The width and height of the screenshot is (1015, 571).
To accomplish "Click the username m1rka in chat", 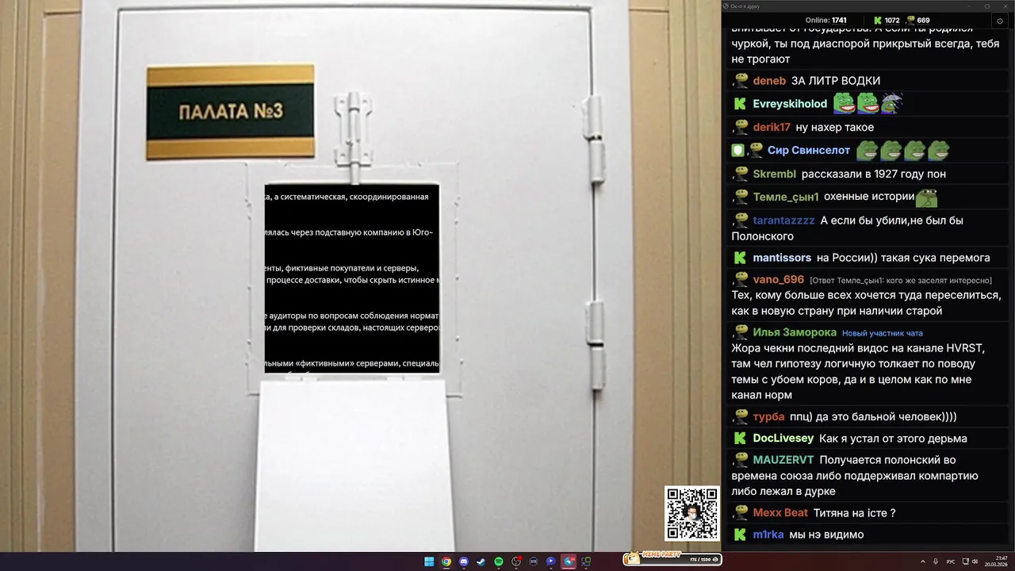I will pyautogui.click(x=768, y=535).
